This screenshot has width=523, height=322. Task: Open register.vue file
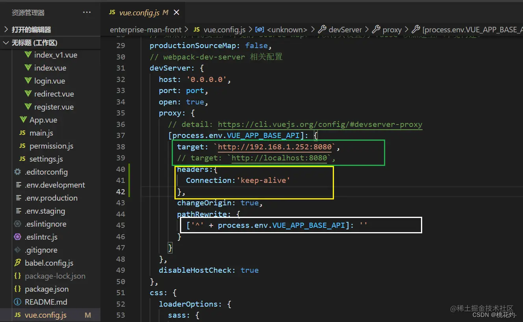[54, 107]
